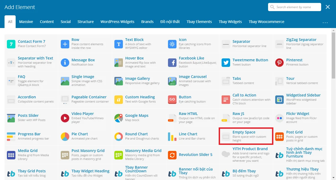The height and width of the screenshot is (180, 336).
Task: Focus the Search element by name field
Action: point(295,7)
